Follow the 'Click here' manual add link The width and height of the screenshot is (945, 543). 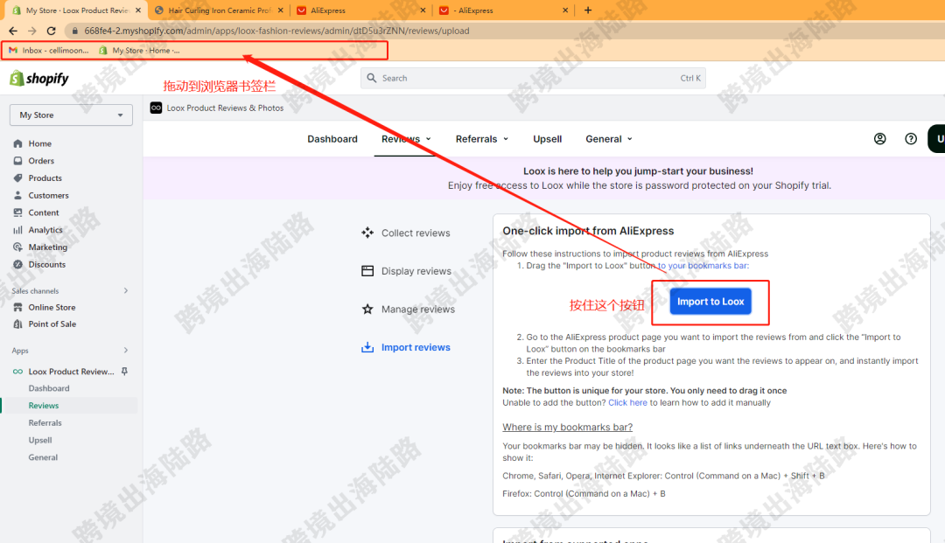(627, 403)
